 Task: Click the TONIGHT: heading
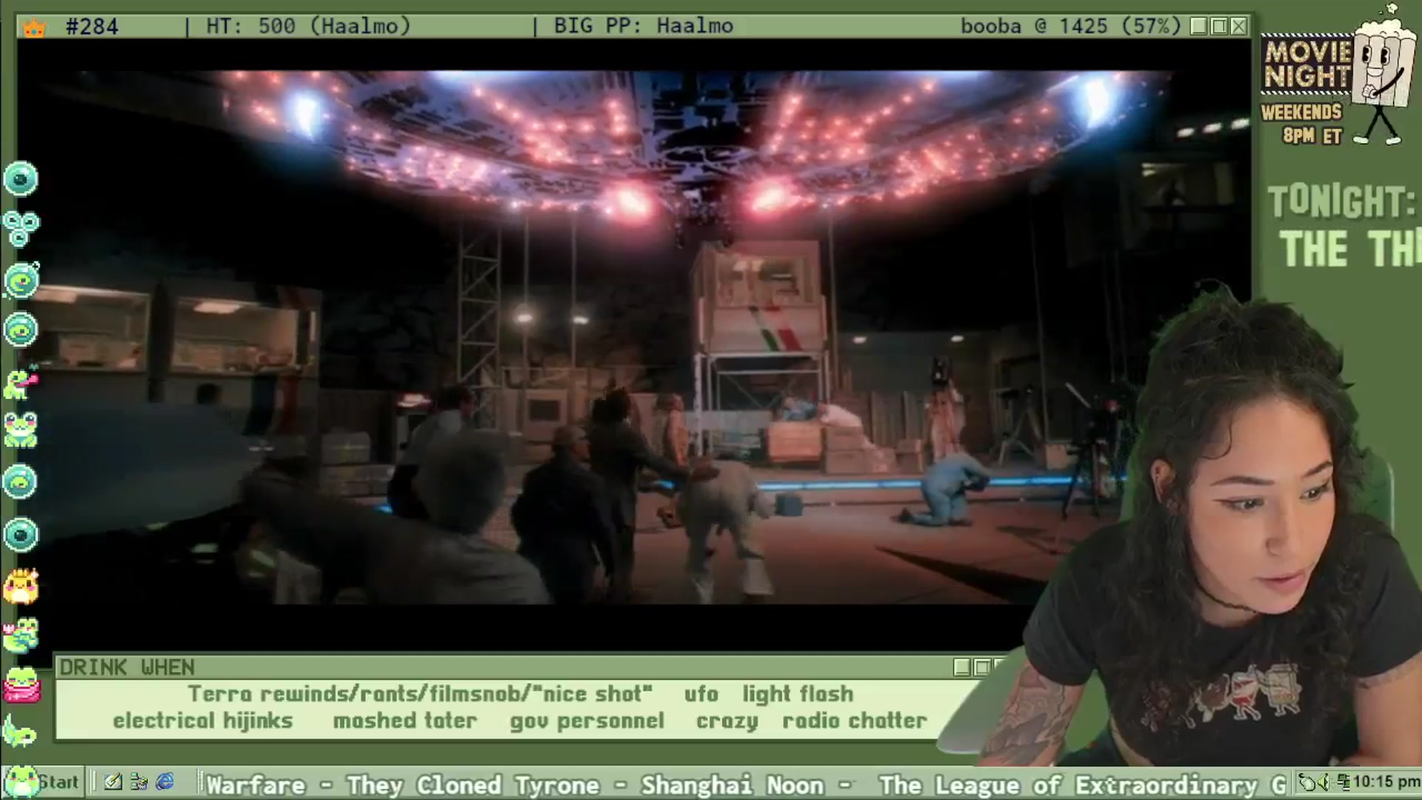coord(1342,201)
